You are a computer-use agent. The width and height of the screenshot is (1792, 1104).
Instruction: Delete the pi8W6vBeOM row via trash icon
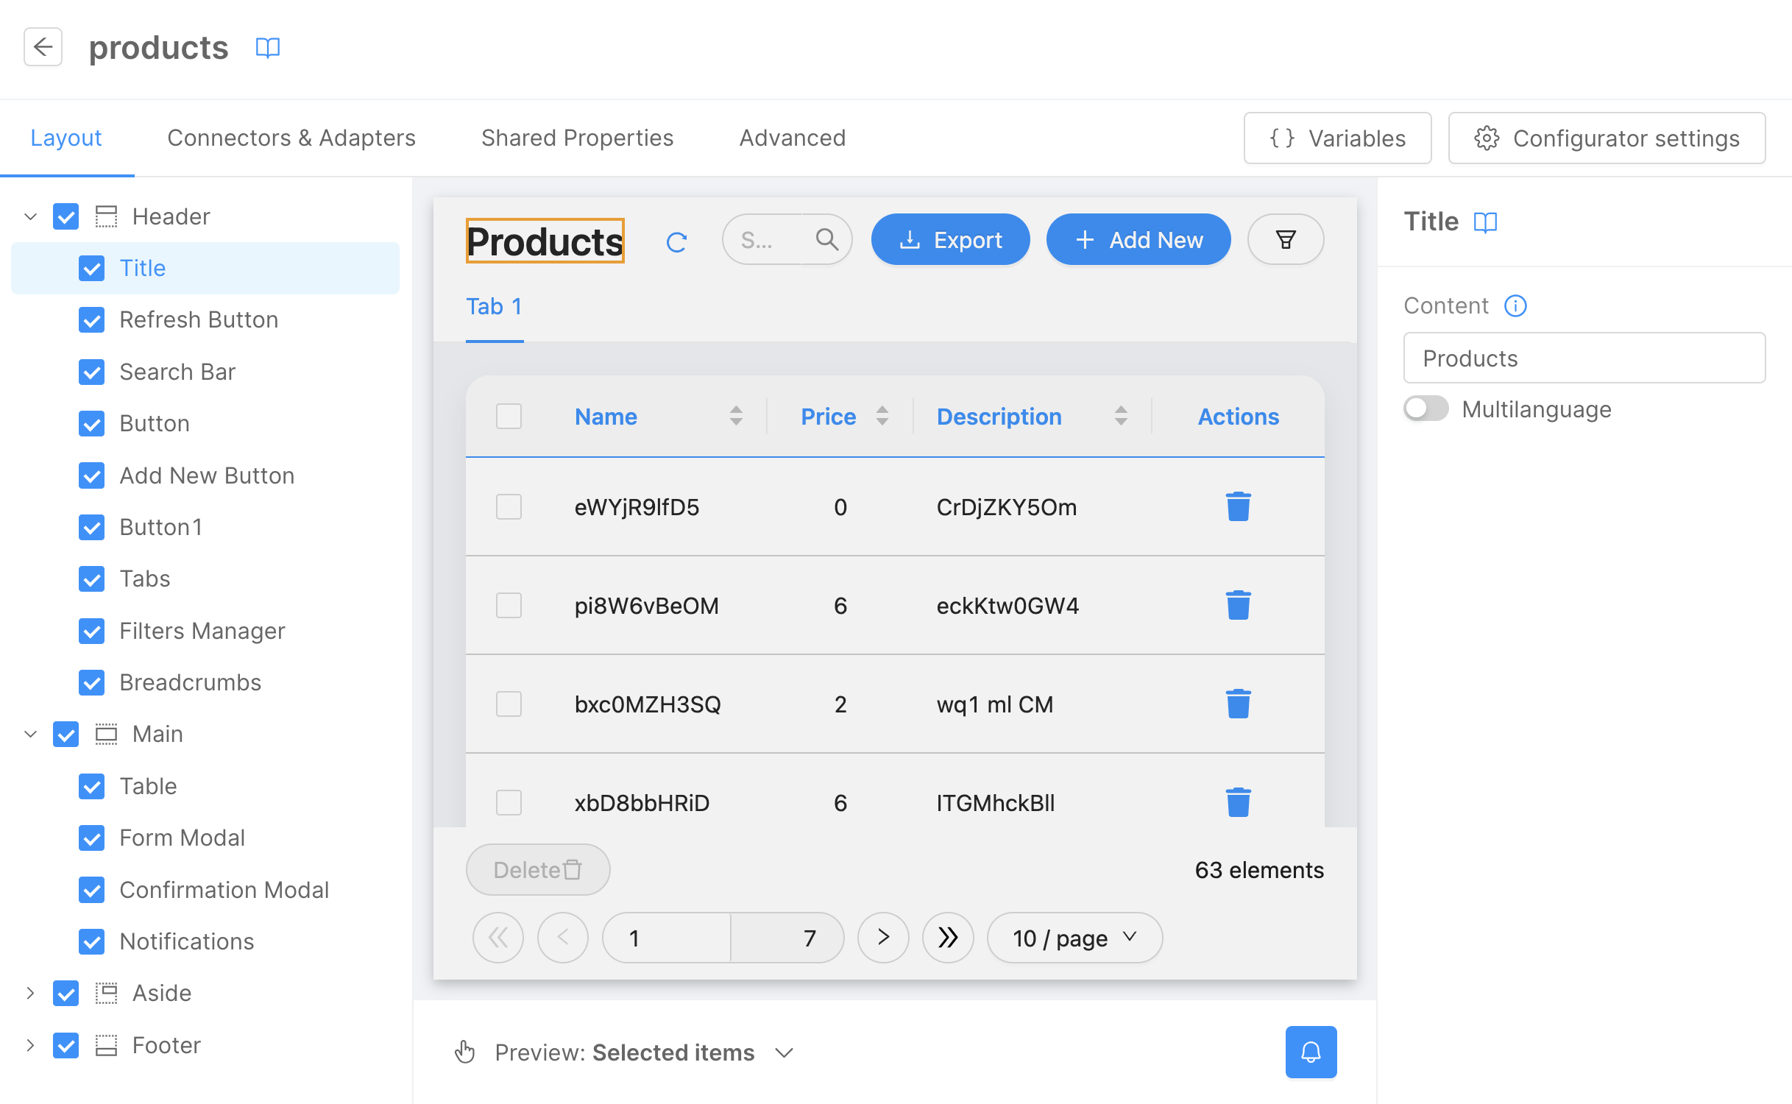[x=1238, y=605]
